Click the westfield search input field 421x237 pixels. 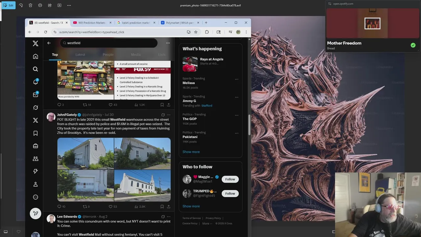(109, 43)
